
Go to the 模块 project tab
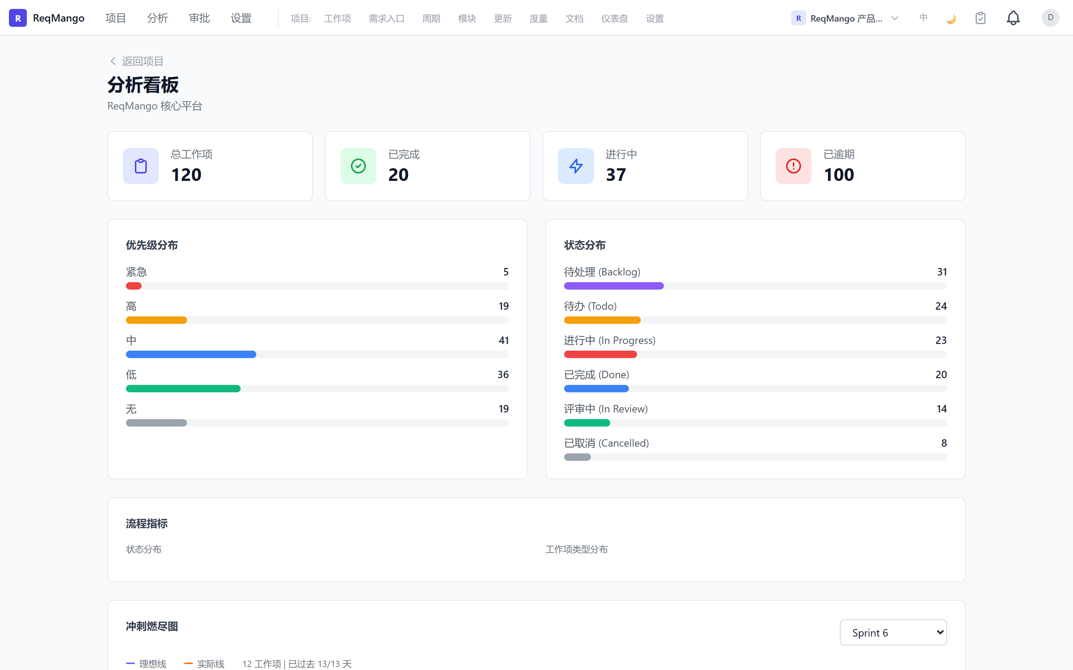coord(467,19)
